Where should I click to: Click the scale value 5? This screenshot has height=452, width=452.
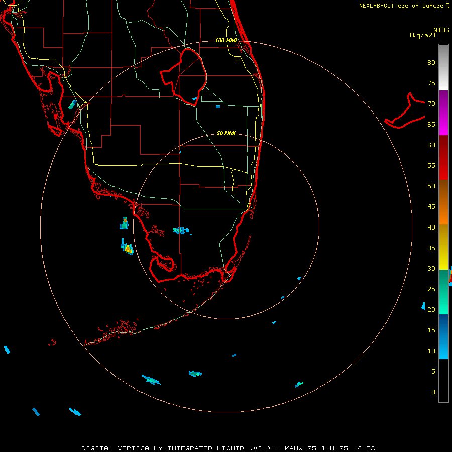pos(433,372)
